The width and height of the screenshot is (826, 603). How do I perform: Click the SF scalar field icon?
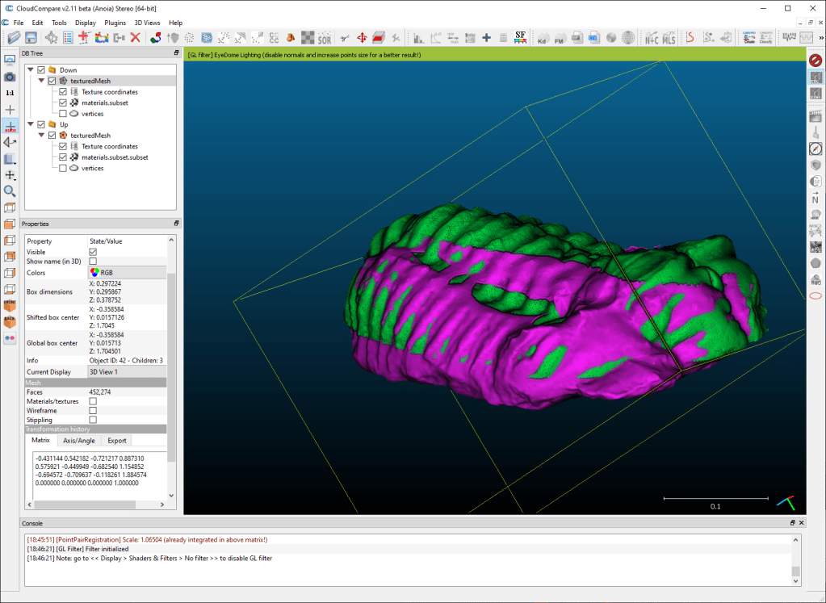(x=521, y=38)
